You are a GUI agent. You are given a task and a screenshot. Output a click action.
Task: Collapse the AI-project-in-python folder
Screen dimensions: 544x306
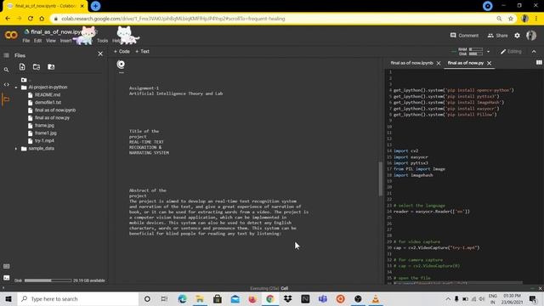[16, 88]
